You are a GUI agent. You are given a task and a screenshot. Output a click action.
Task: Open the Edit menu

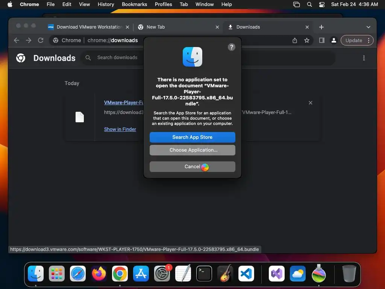pyautogui.click(x=67, y=5)
